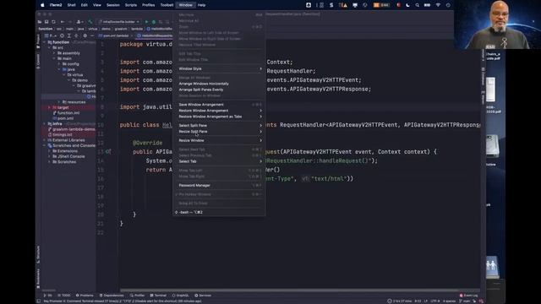Image resolution: width=541 pixels, height=304 pixels.
Task: Open the Terminal tool window
Action: [158, 296]
